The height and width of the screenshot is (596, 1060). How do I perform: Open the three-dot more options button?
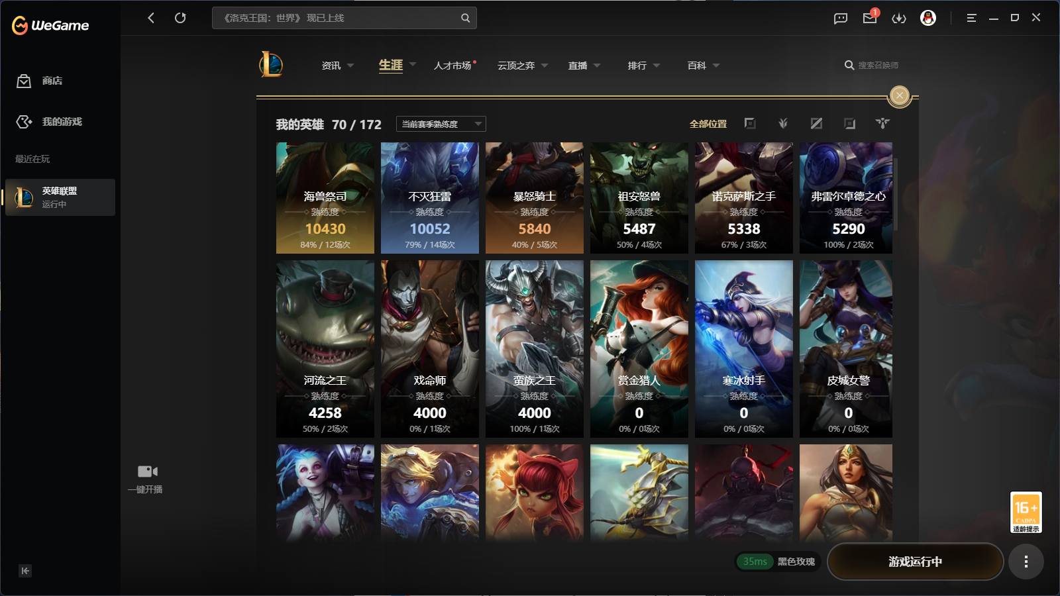1026,562
